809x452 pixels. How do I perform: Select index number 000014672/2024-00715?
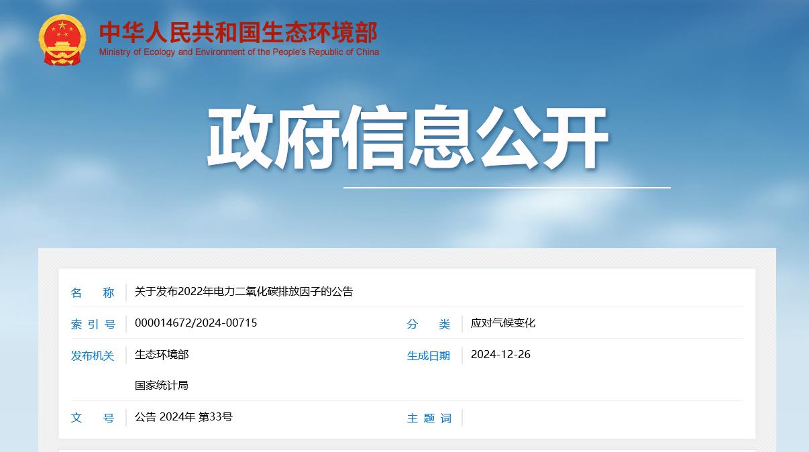pyautogui.click(x=196, y=323)
